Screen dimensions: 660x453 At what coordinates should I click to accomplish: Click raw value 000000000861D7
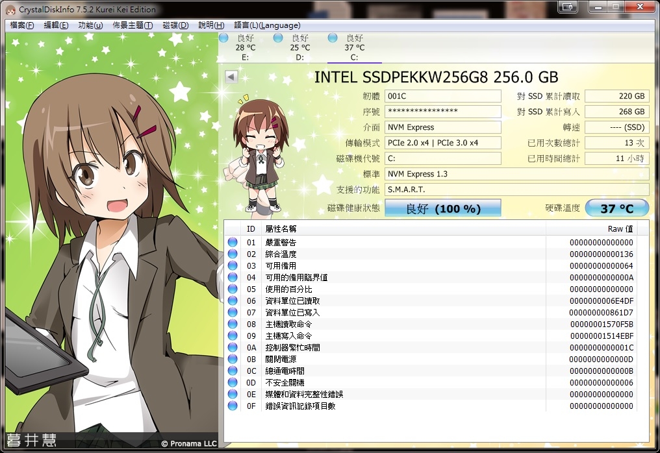click(601, 313)
